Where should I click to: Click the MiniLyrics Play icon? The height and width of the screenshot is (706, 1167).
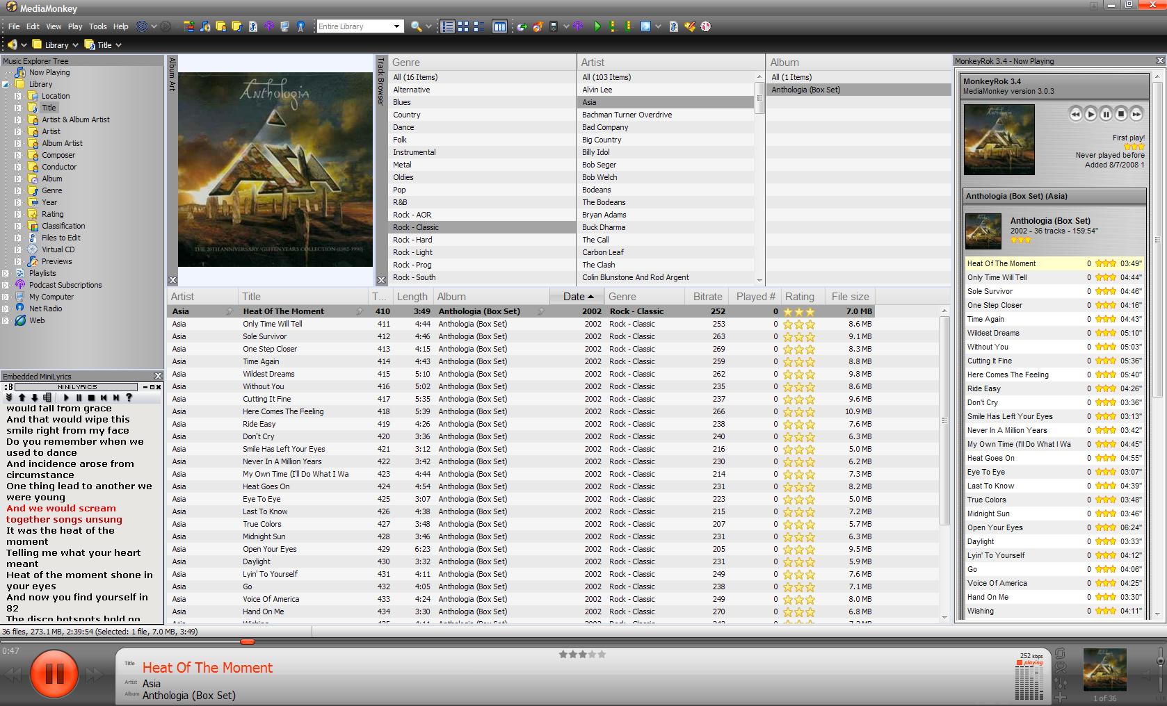click(66, 397)
